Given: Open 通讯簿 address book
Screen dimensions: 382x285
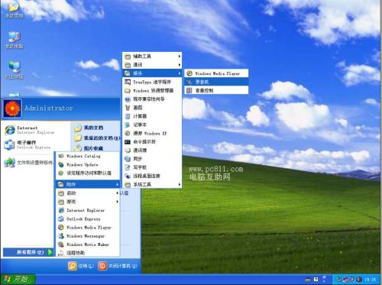Looking at the screenshot, I should point(152,151).
